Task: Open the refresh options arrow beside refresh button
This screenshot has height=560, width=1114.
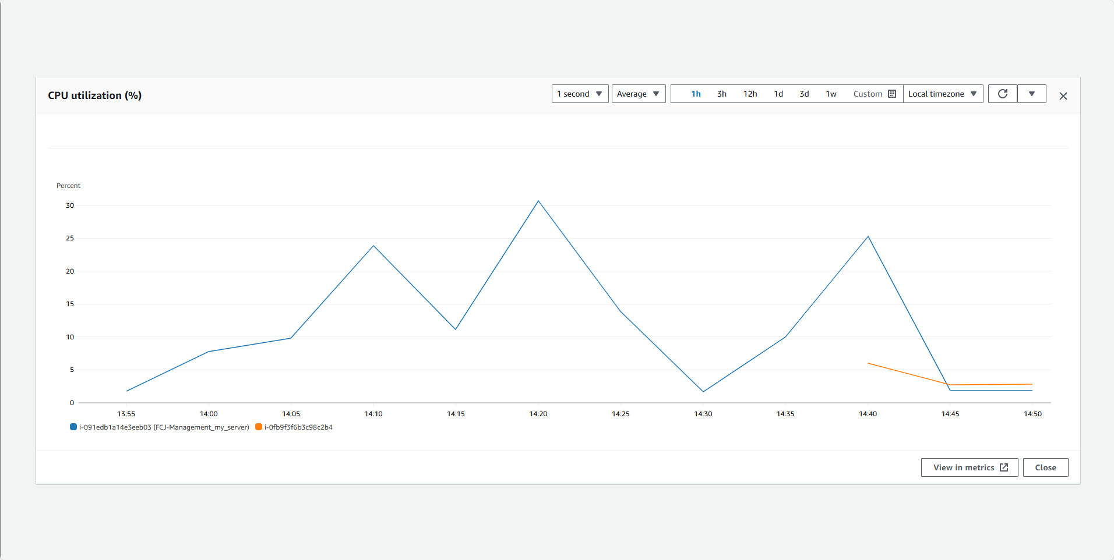Action: coord(1032,94)
